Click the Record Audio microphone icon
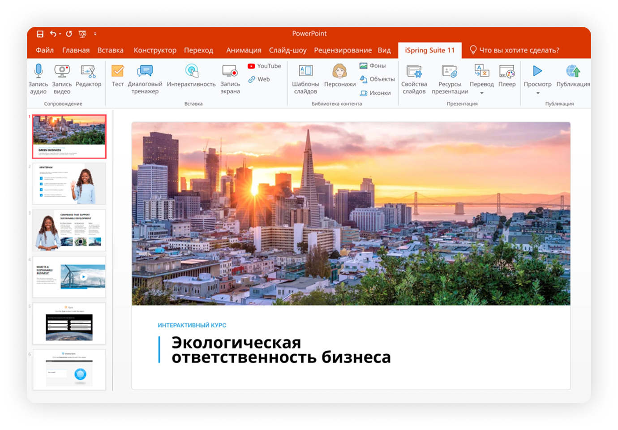Viewport: 618px width, 430px height. [39, 71]
